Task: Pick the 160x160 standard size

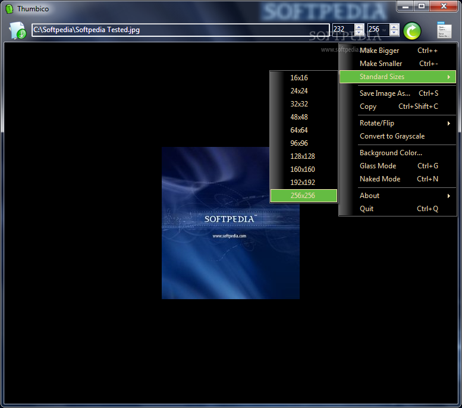Action: click(x=303, y=170)
